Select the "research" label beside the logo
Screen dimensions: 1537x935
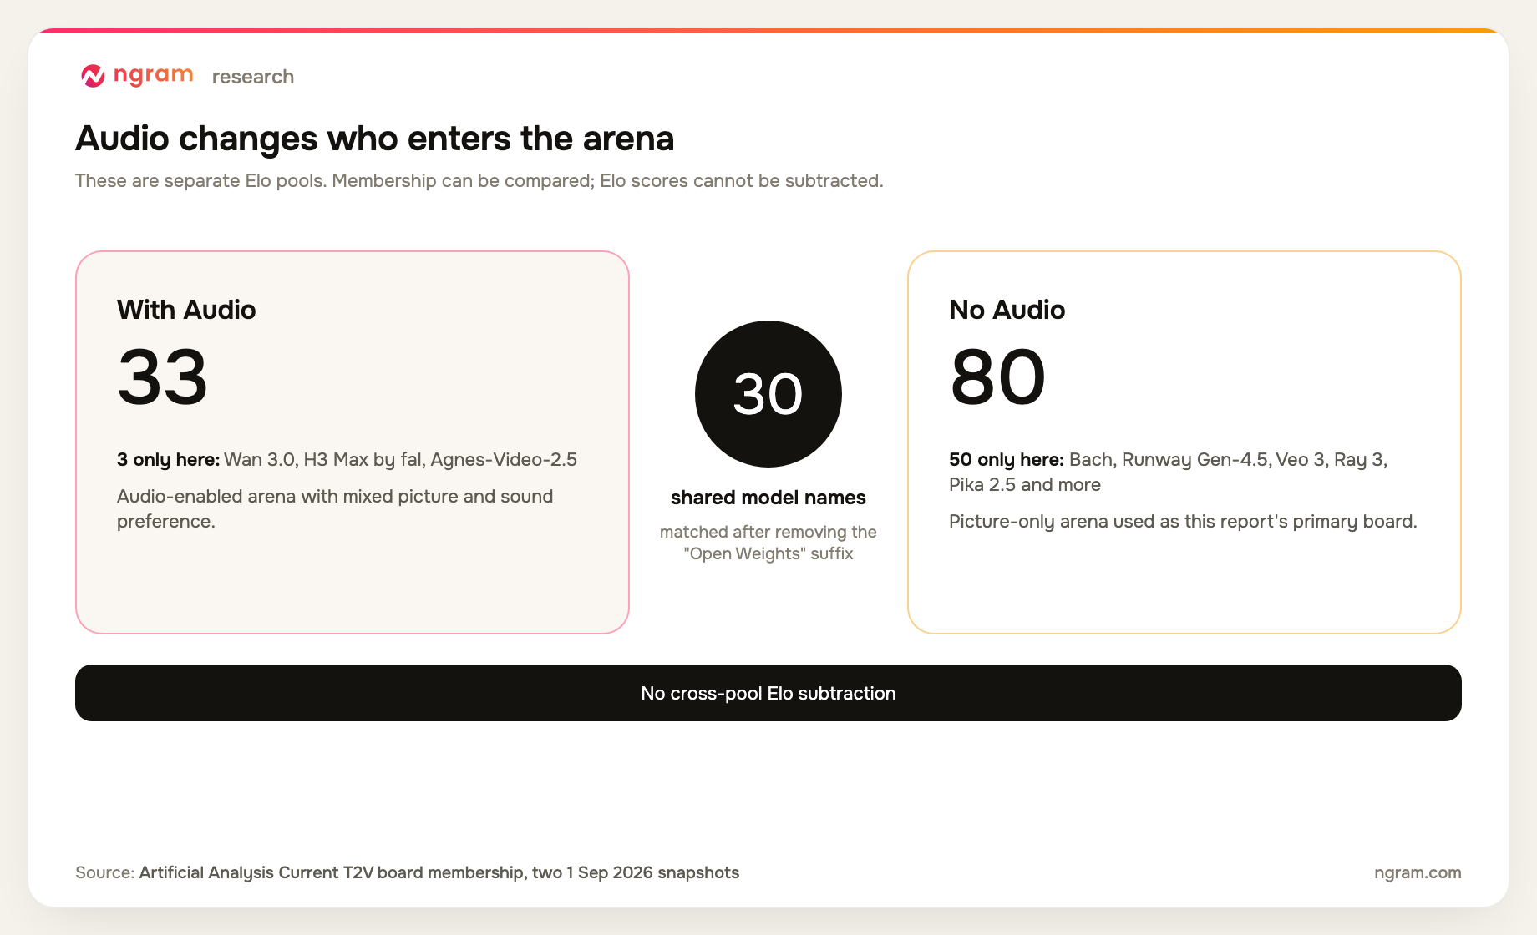253,77
